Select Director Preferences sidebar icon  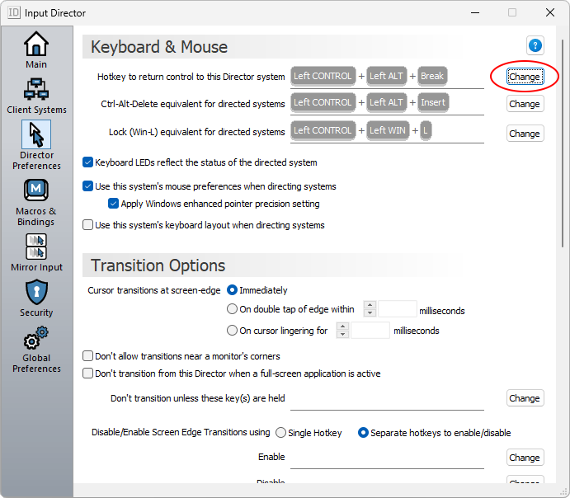click(36, 144)
